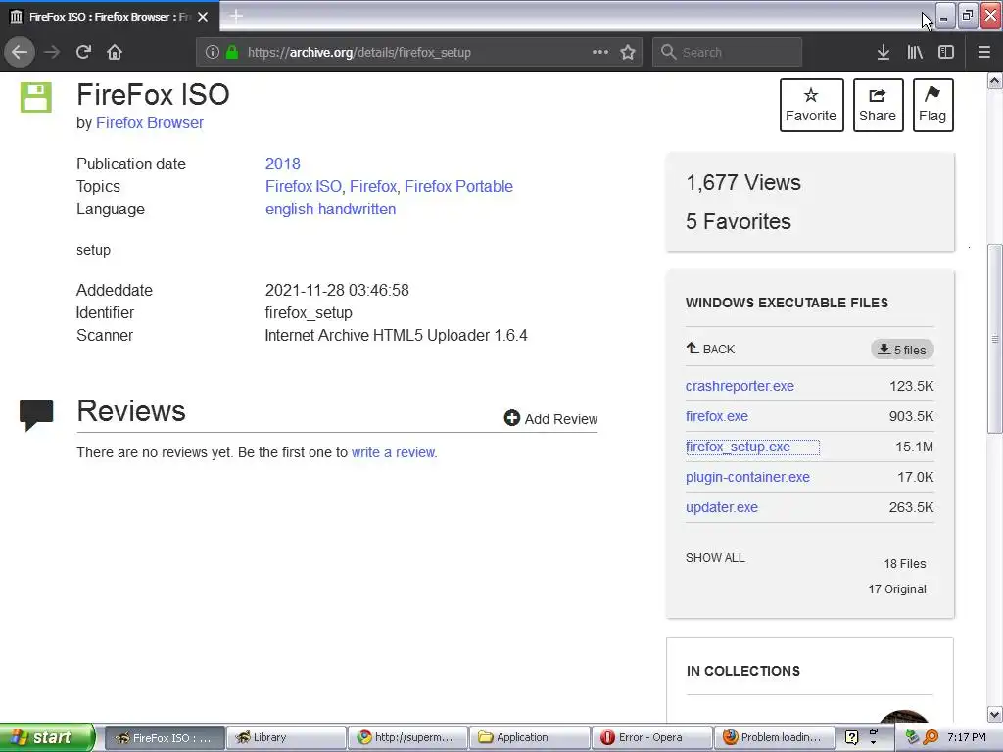Switch to Chrome http://superm taskbar window

(407, 737)
